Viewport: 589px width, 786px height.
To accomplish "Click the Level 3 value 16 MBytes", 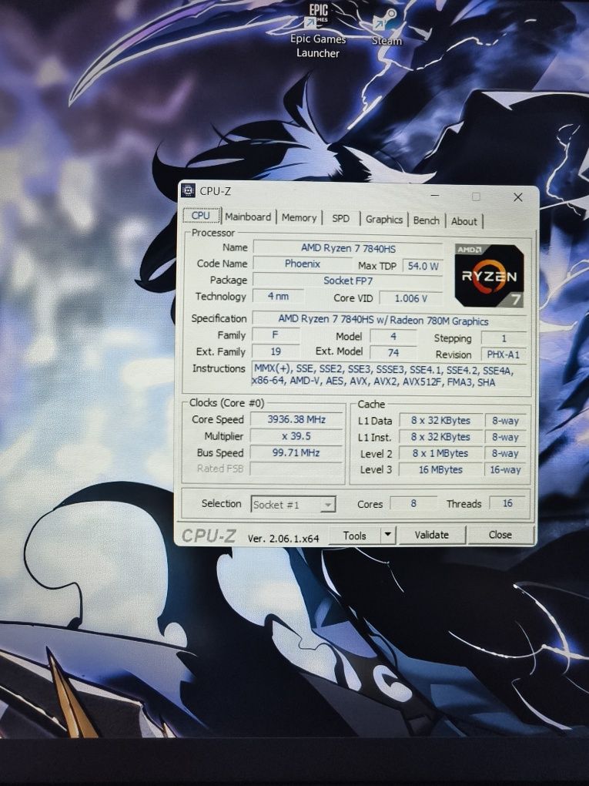I will click(440, 470).
